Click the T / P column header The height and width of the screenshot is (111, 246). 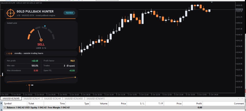(x=155, y=104)
